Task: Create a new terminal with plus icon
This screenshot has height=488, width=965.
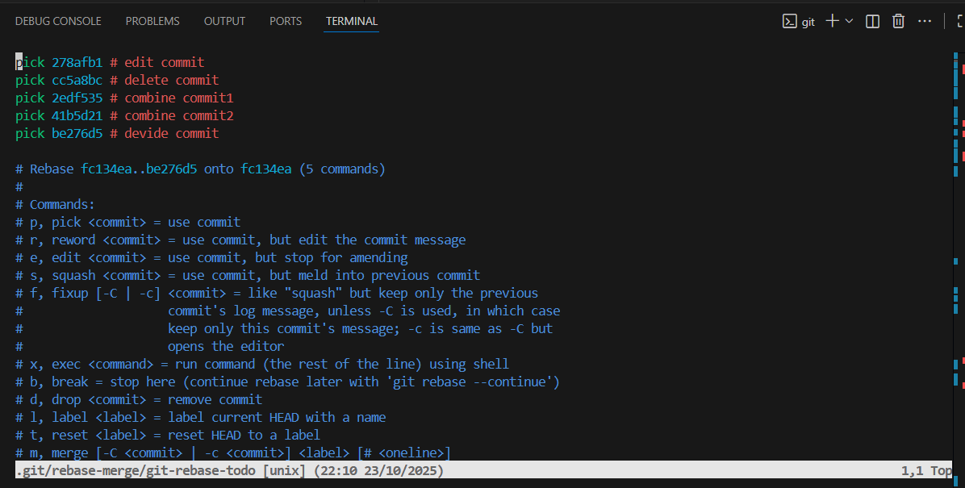Action: point(832,21)
